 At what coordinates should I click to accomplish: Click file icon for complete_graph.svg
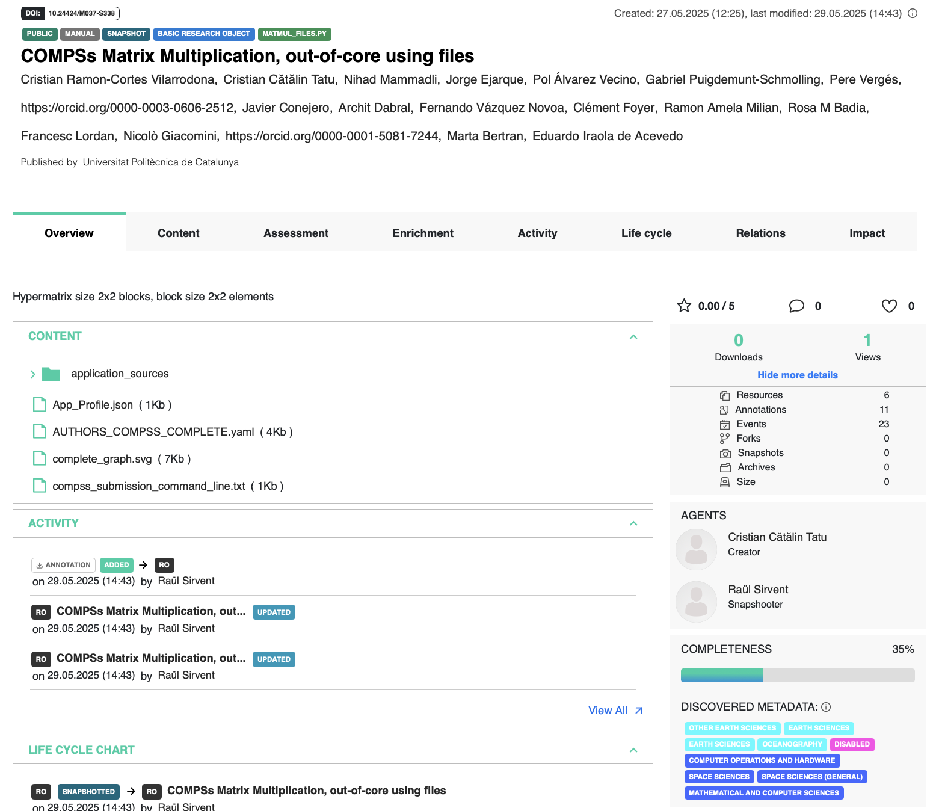40,458
